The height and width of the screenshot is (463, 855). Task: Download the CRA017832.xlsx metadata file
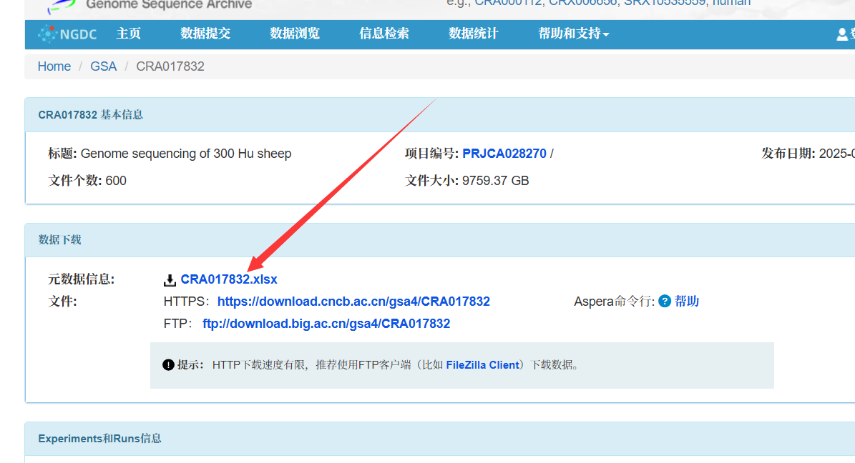tap(229, 279)
